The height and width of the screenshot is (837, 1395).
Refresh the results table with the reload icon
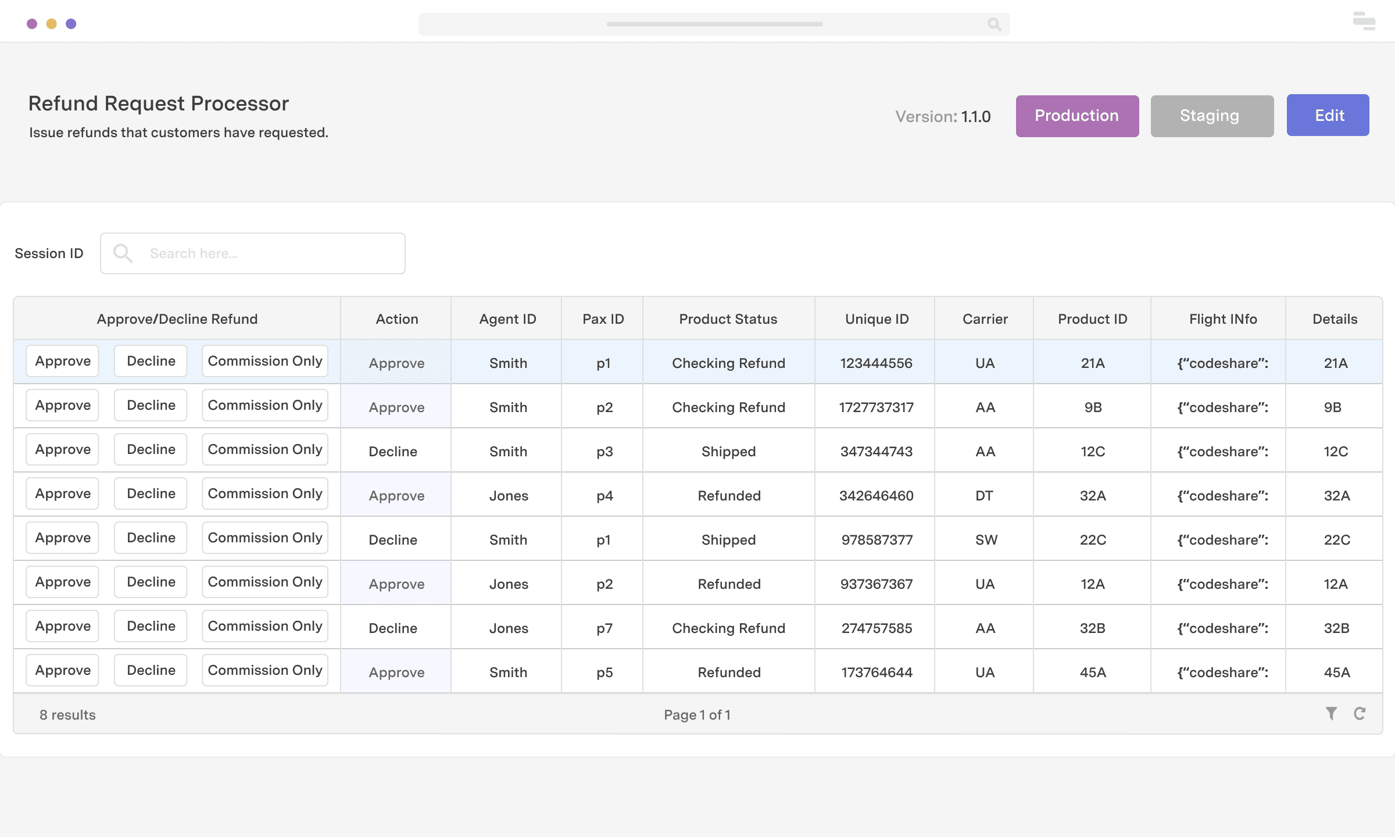(1360, 714)
